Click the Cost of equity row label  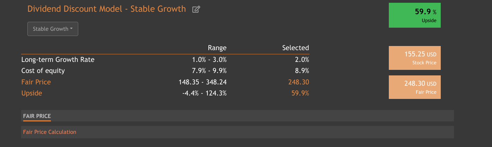pyautogui.click(x=43, y=71)
